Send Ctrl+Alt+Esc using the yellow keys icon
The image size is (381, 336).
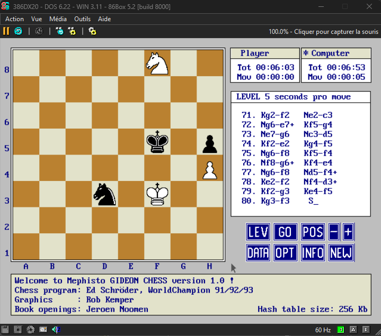(72, 31)
